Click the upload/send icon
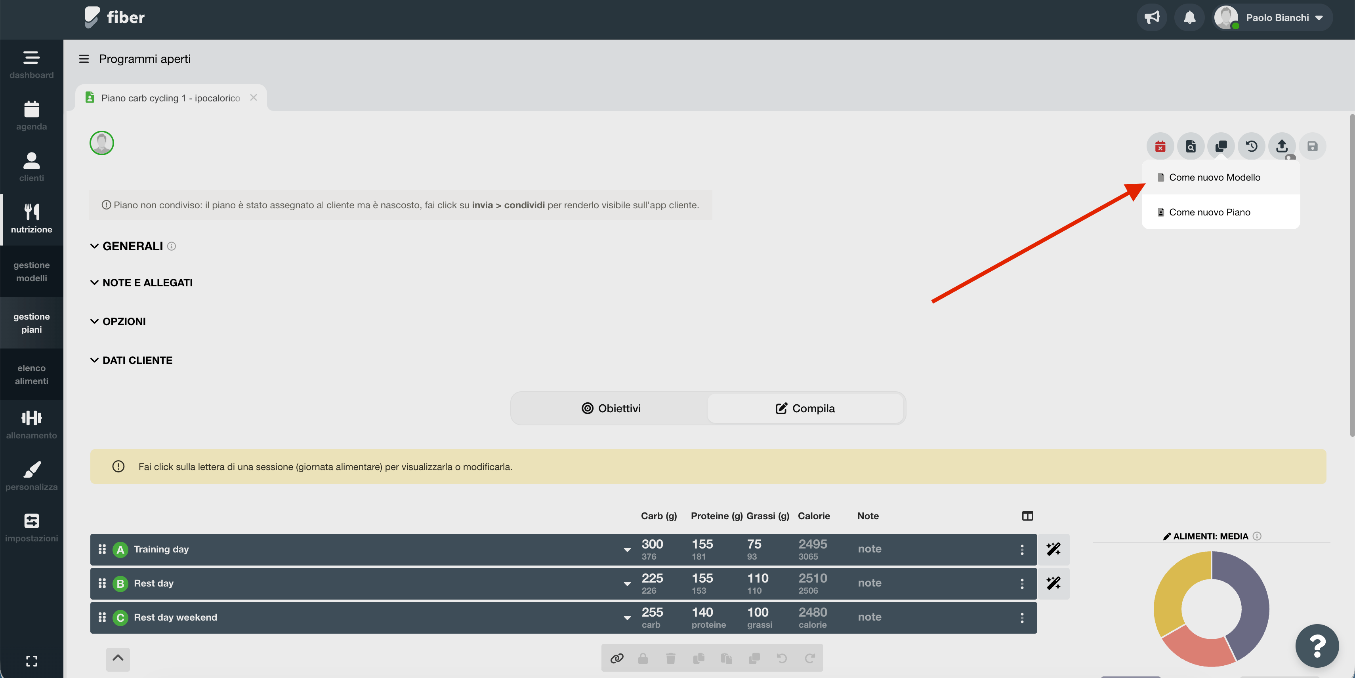Screen dimensions: 1355x678 click(1282, 146)
